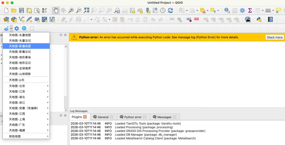Viewport: 285px width, 145px height.
Task: Click the TianDiTu add layer icon
Action: 6,28
